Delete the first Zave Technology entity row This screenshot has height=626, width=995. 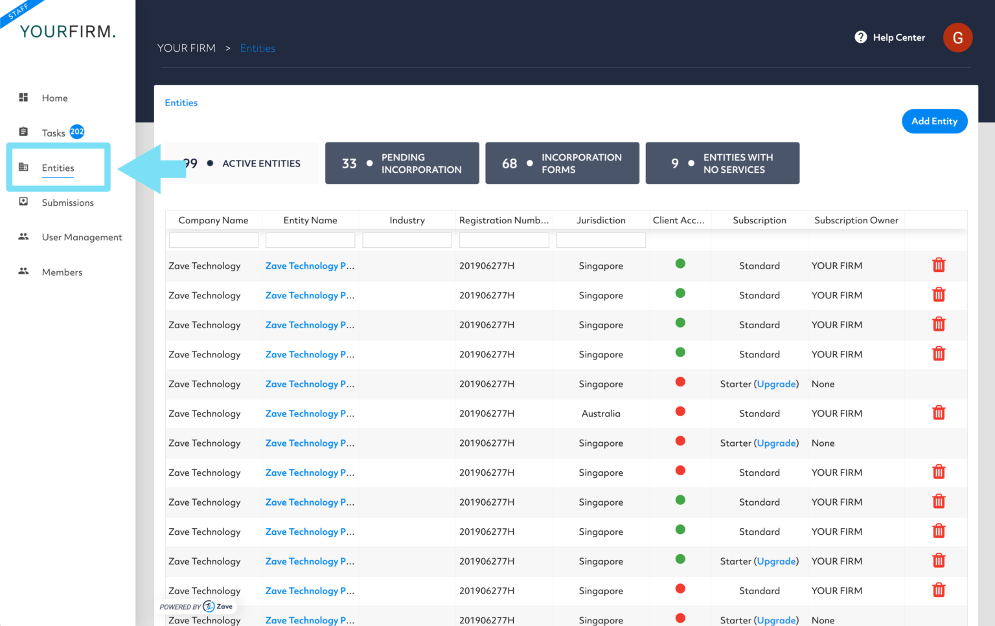click(938, 265)
